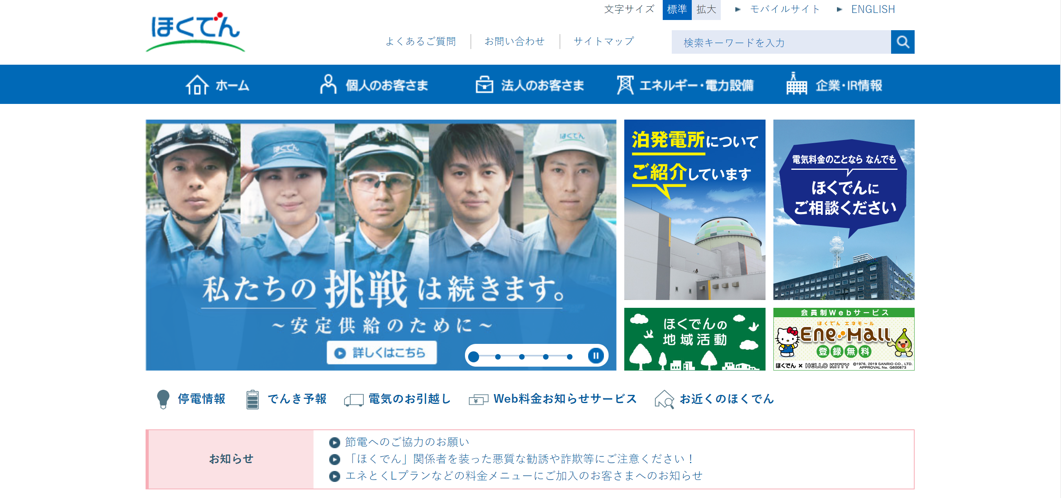This screenshot has width=1061, height=498.
Task: Open 悪質な勧誘や詐欺等 warning notice
Action: pyautogui.click(x=521, y=459)
